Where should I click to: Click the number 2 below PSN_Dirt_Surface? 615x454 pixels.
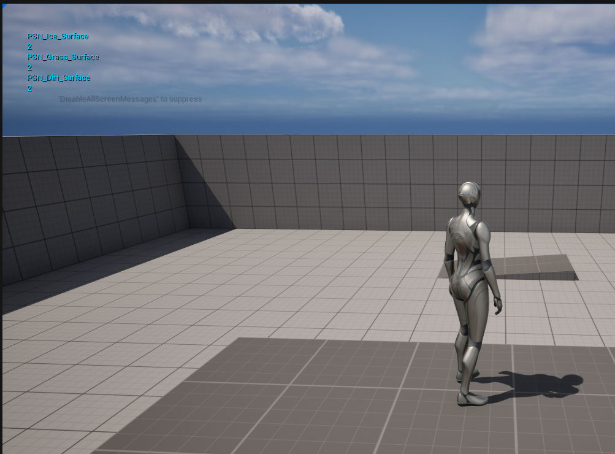coord(29,88)
